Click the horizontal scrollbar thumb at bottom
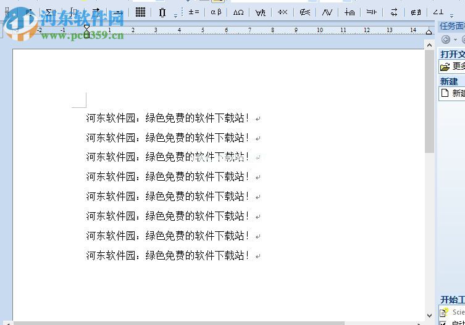The height and width of the screenshot is (325, 465). pyautogui.click(x=179, y=323)
